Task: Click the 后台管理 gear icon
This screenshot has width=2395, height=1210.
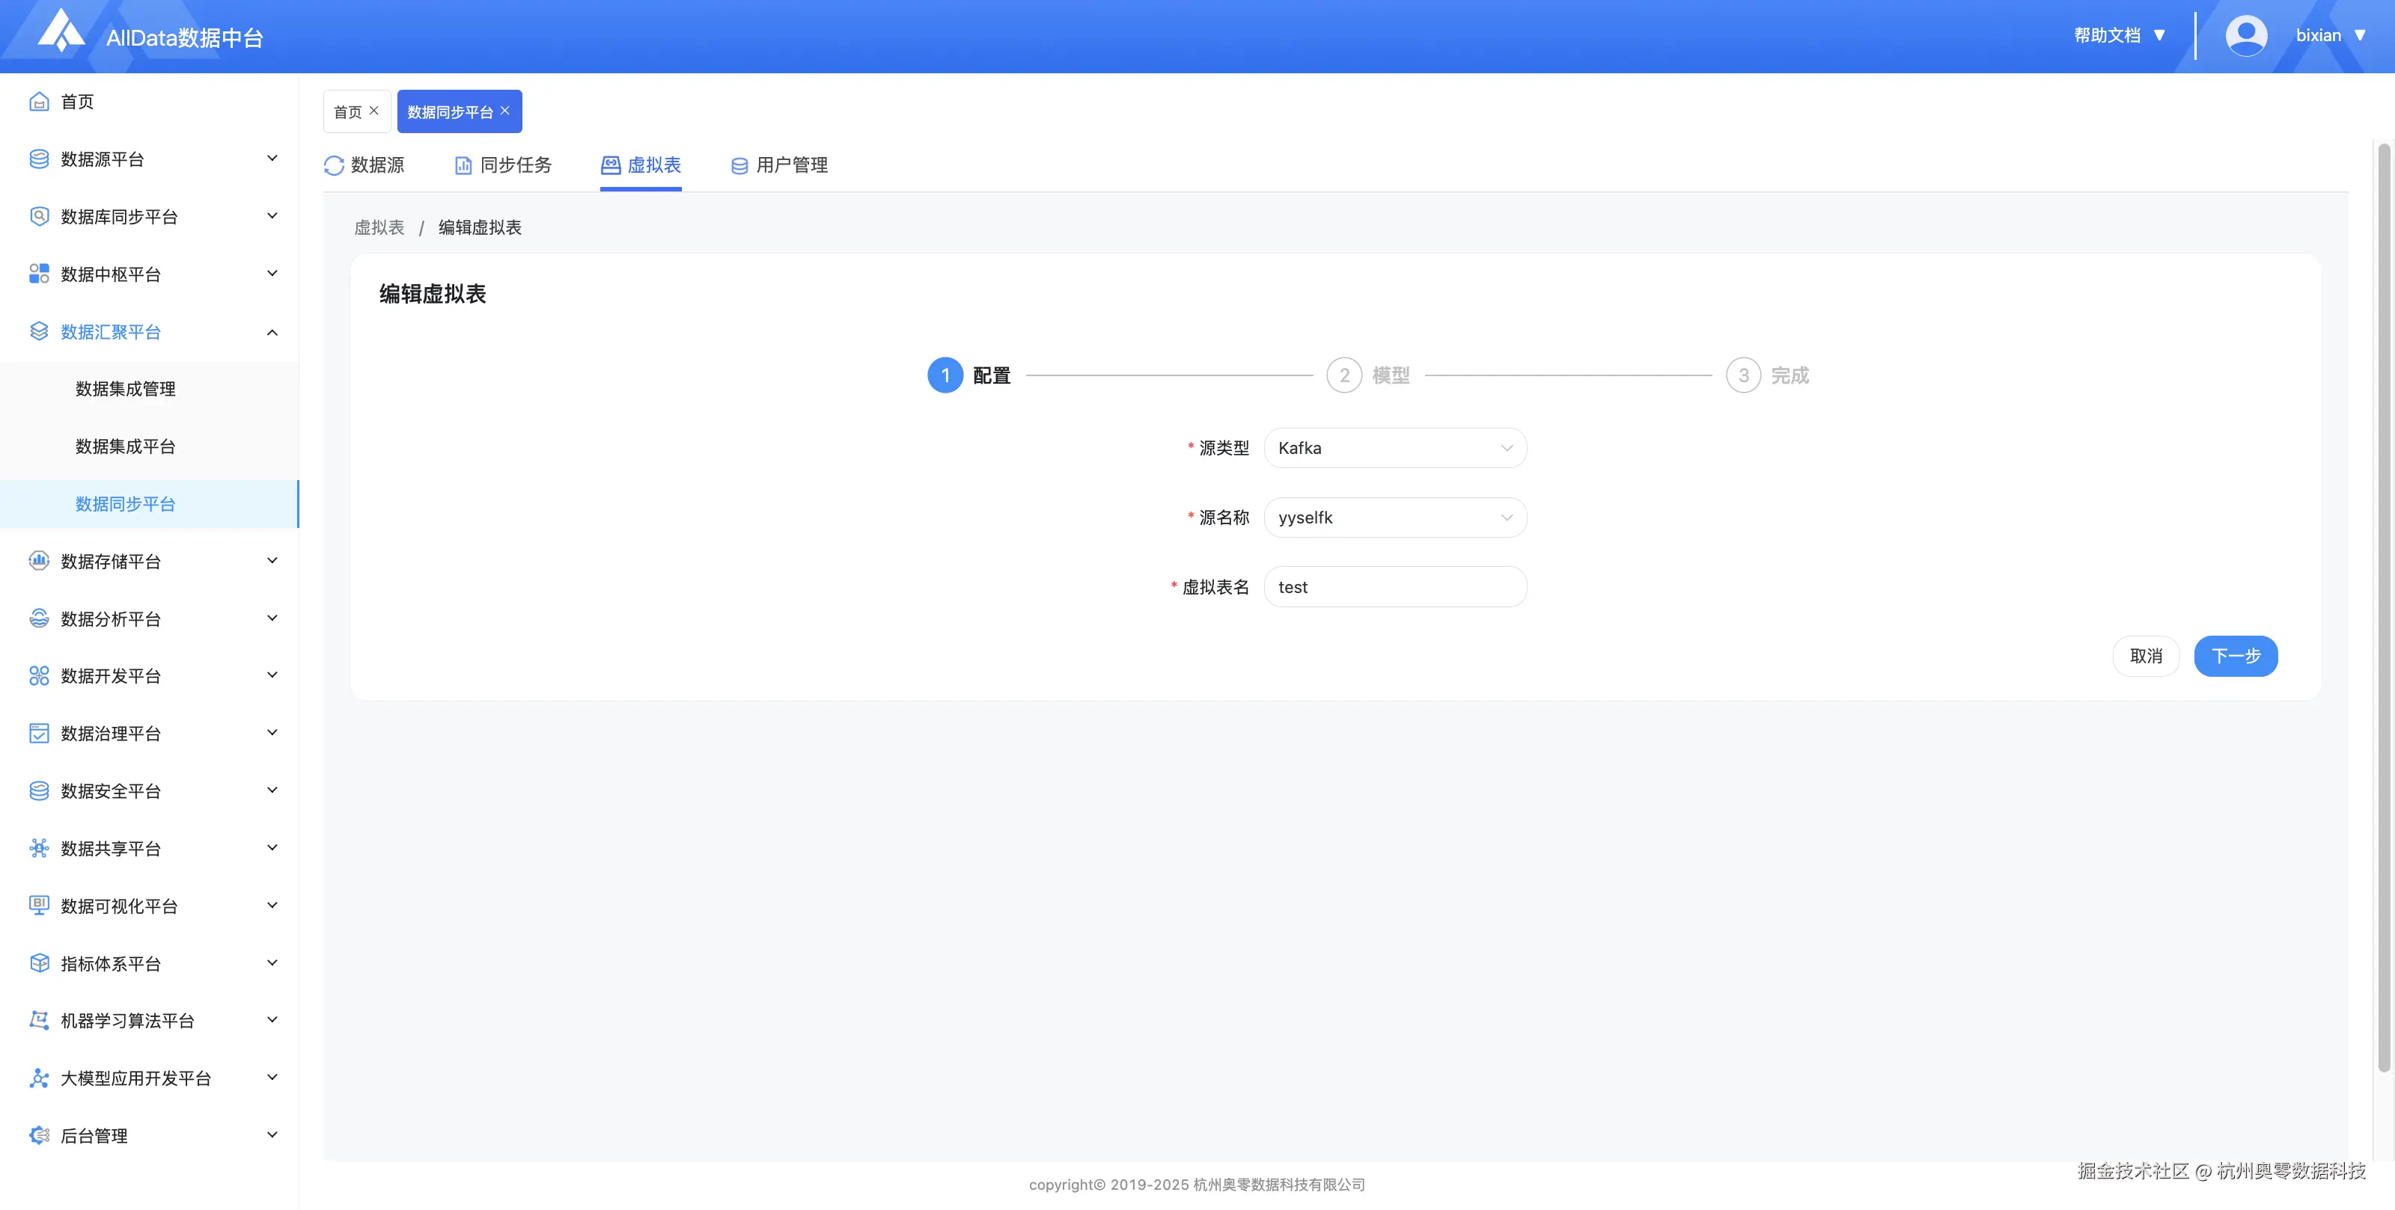Action: pos(39,1134)
